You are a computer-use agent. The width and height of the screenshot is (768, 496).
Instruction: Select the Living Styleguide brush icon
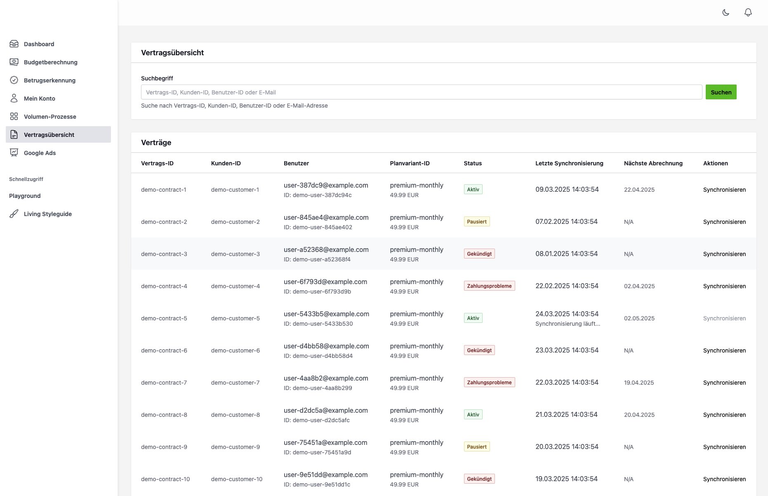[14, 214]
